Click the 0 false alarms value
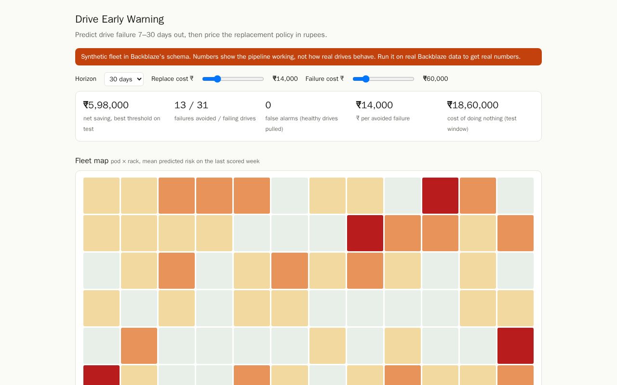This screenshot has width=617, height=385. [x=268, y=105]
